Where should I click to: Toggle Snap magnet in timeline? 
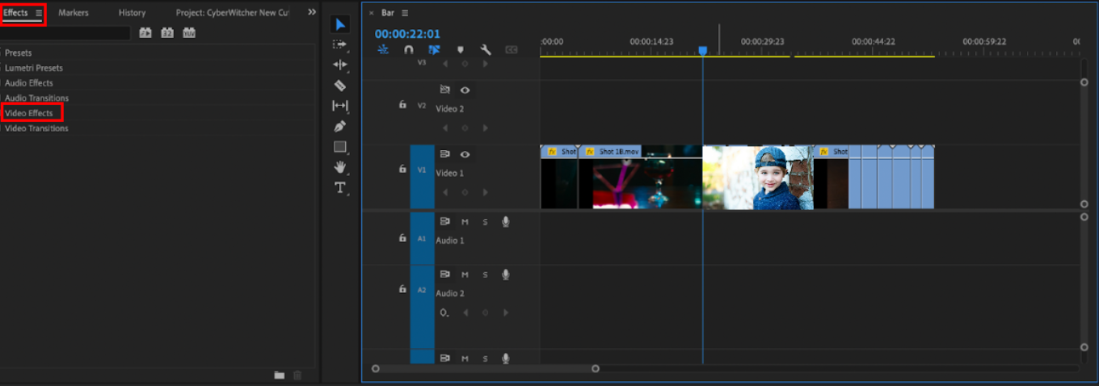pos(409,49)
